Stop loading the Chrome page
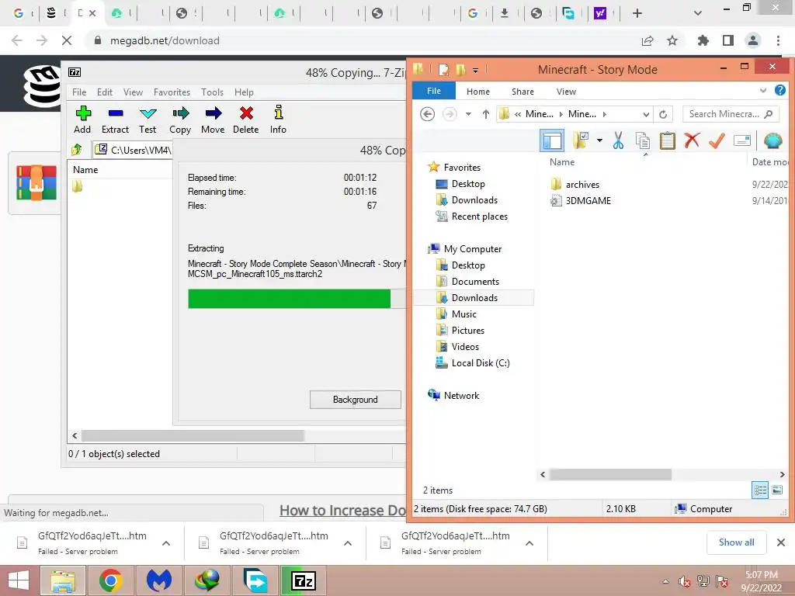Image resolution: width=795 pixels, height=596 pixels. point(67,40)
